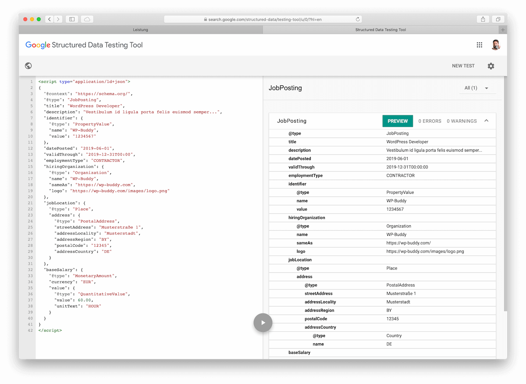Image resolution: width=526 pixels, height=384 pixels.
Task: Toggle the Safari sidebar
Action: pos(72,19)
